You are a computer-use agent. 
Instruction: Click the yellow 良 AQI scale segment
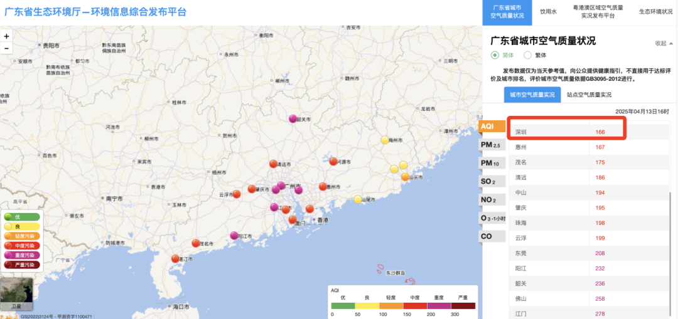pyautogui.click(x=367, y=306)
